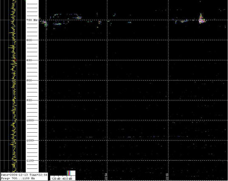Click the 750 Hz frequency scale label
Image resolution: width=228 pixels, height=181 pixels.
point(32,20)
